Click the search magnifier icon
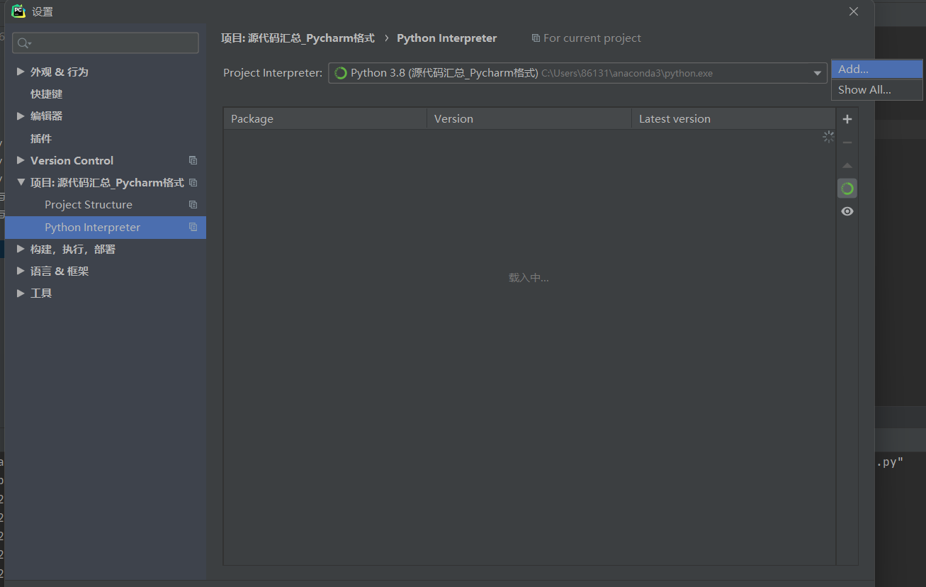The width and height of the screenshot is (926, 587). 23,43
